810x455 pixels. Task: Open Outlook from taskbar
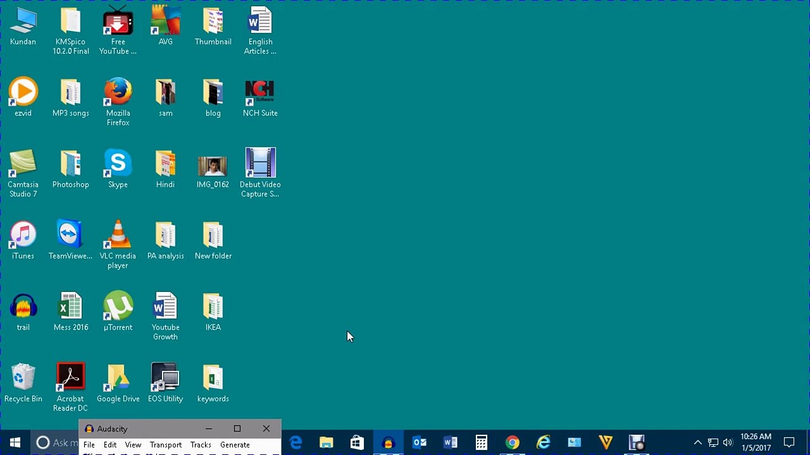(420, 442)
